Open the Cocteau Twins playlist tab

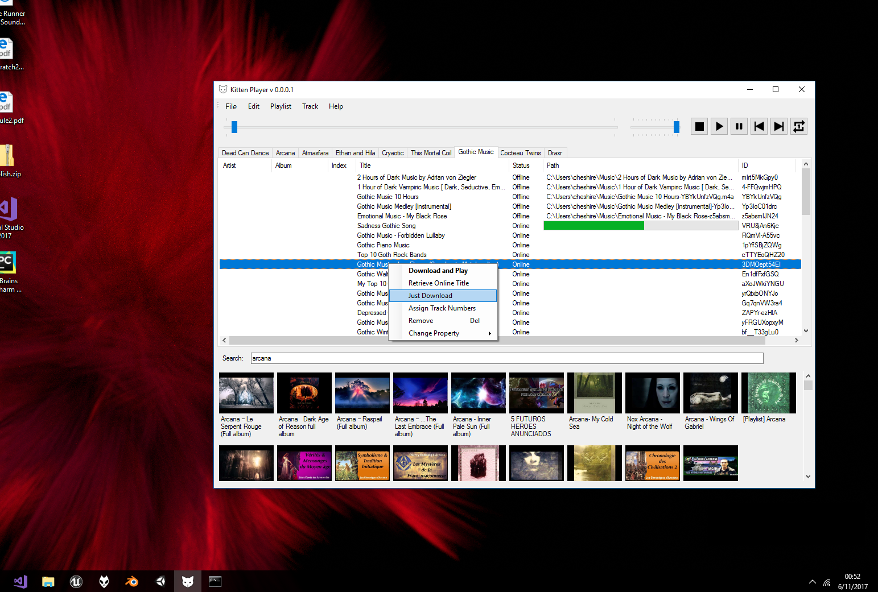(520, 153)
